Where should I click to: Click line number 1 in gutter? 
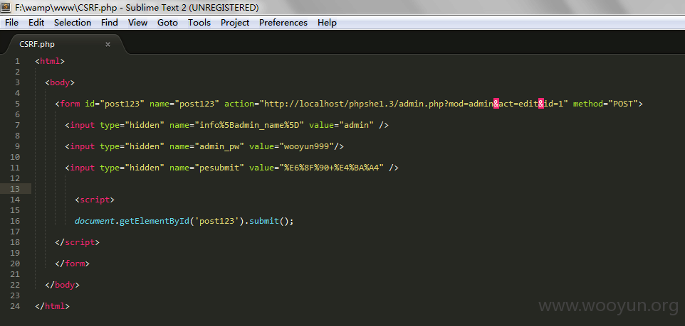point(17,61)
